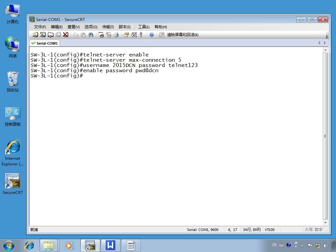This screenshot has height=252, width=336.
Task: Open the Windows Start button
Action: pos(9,245)
